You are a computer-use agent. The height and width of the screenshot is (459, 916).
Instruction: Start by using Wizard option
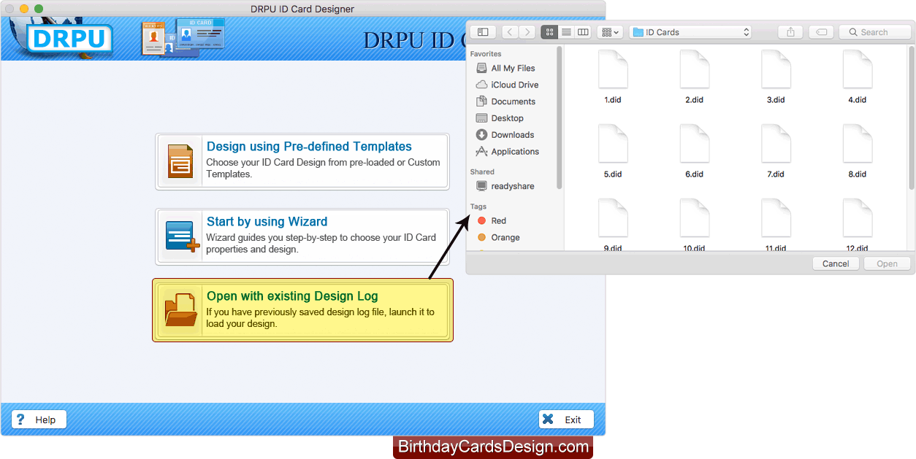[x=302, y=236]
